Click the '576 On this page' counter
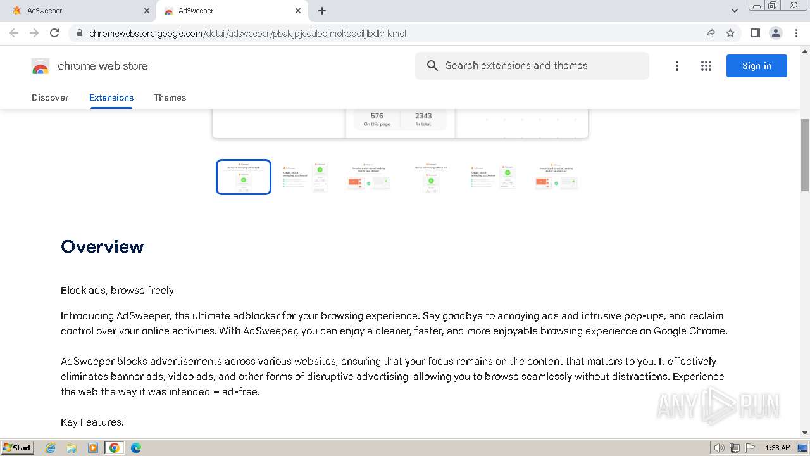The image size is (810, 456). [x=377, y=119]
